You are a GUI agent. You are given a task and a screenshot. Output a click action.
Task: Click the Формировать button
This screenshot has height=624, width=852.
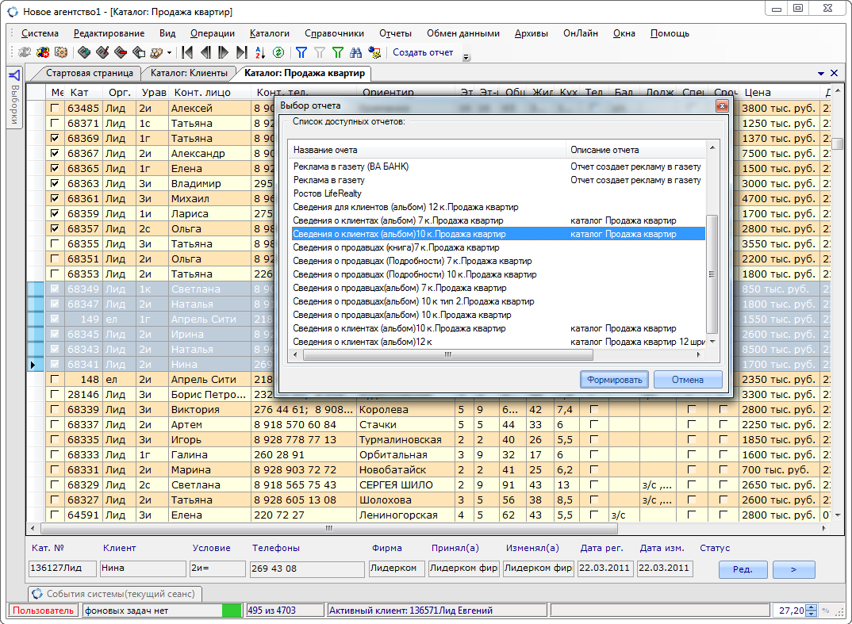tap(615, 380)
